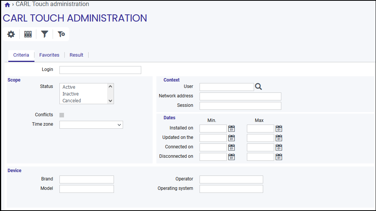The height and width of the screenshot is (211, 376).
Task: Switch to the Result tab
Action: pos(76,55)
